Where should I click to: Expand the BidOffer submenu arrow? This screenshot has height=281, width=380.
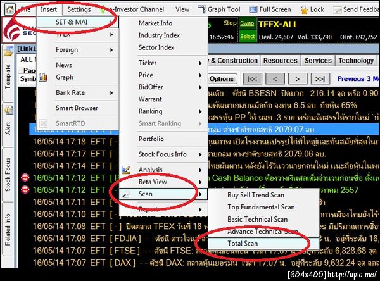click(200, 87)
